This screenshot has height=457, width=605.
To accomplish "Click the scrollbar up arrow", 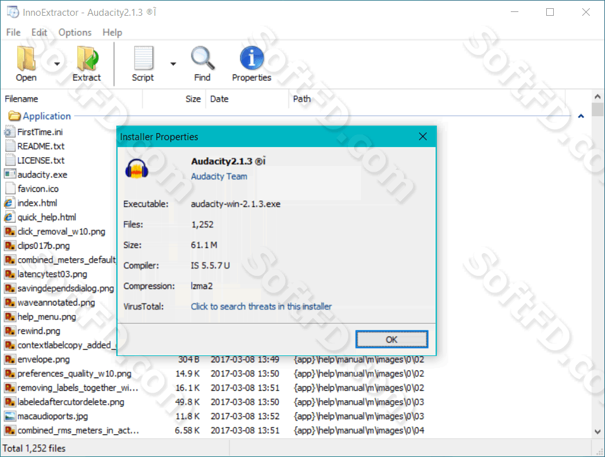I will click(597, 97).
